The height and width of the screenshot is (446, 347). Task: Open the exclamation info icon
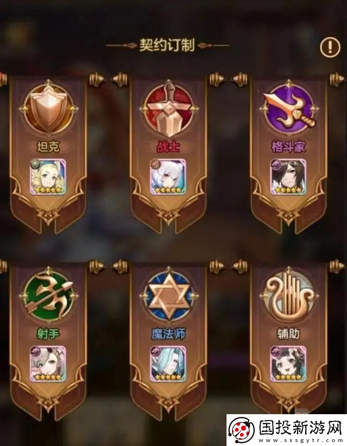point(330,46)
